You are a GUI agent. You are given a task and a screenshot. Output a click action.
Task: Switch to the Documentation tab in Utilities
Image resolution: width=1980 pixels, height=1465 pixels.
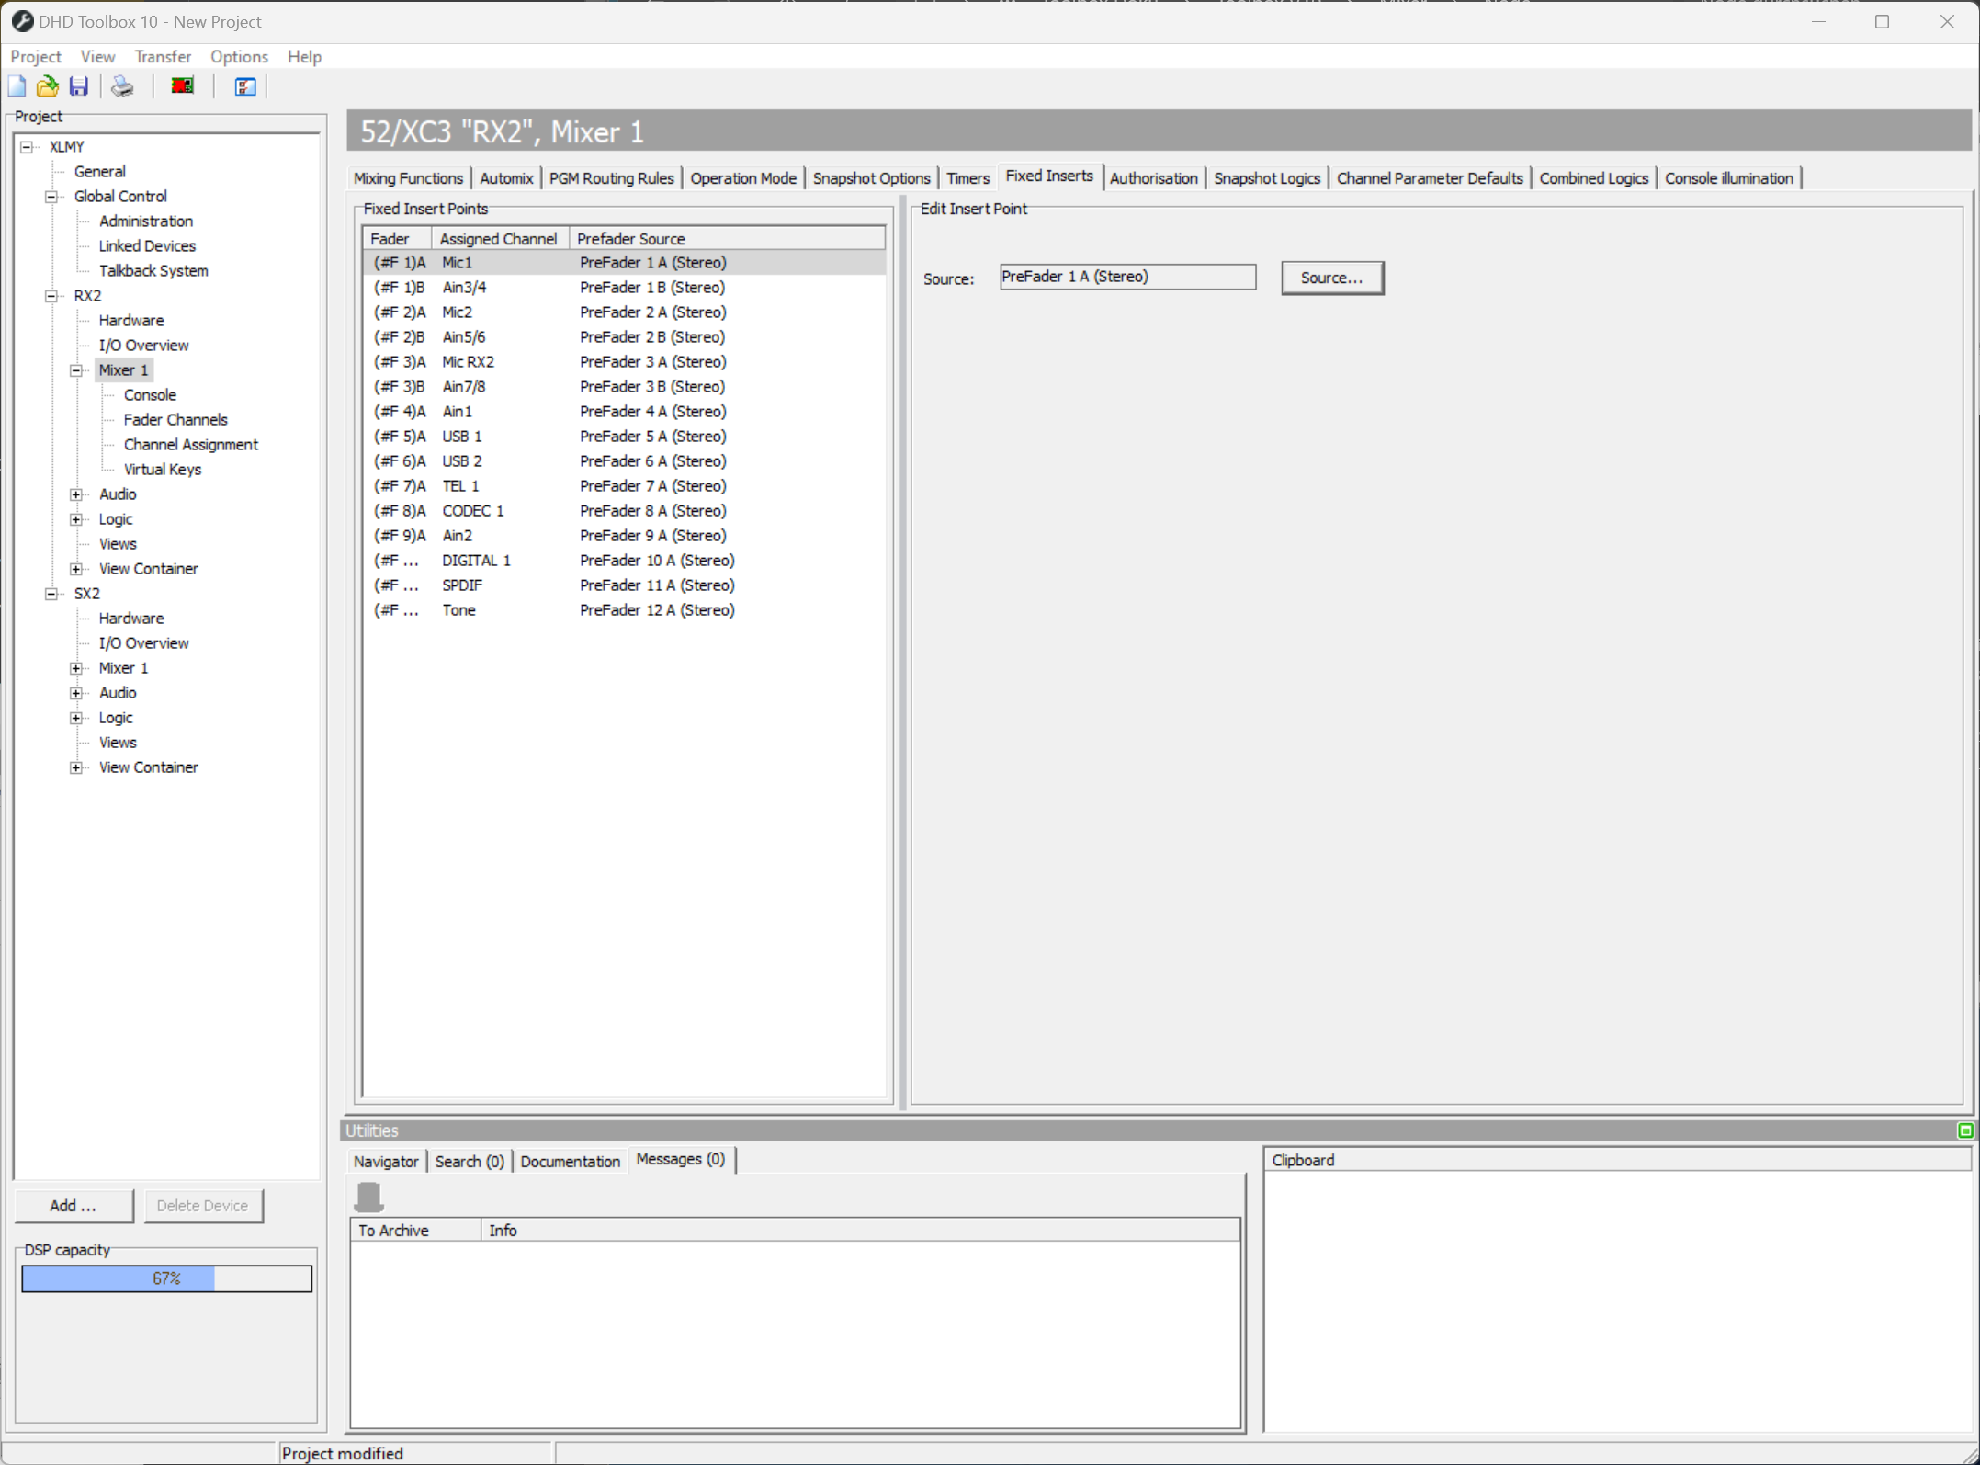pos(570,1160)
